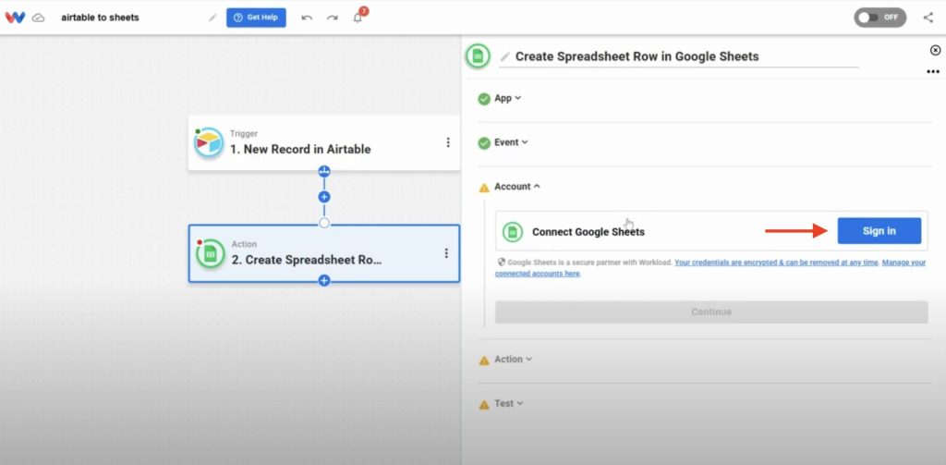Open notifications bell with 7 badge

click(359, 15)
